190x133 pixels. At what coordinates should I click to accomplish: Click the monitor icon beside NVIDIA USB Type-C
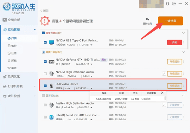[51, 42]
